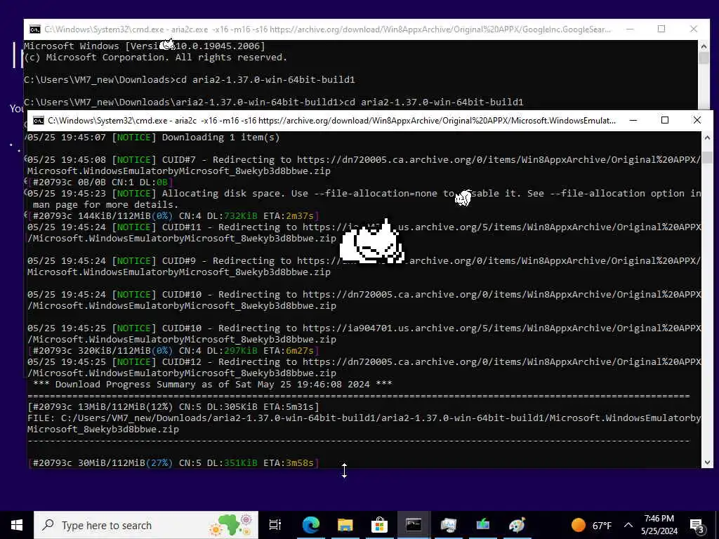Click the CUID#12 redirecting notice
719x539 pixels.
click(x=364, y=367)
